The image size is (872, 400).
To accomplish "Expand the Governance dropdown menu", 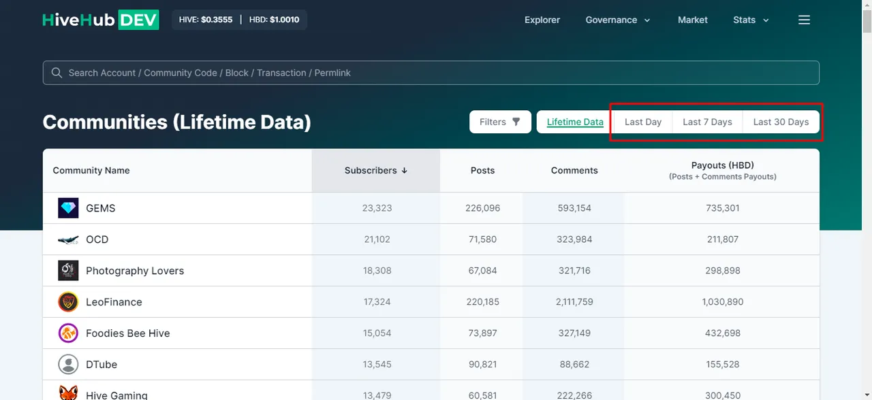I will [618, 20].
